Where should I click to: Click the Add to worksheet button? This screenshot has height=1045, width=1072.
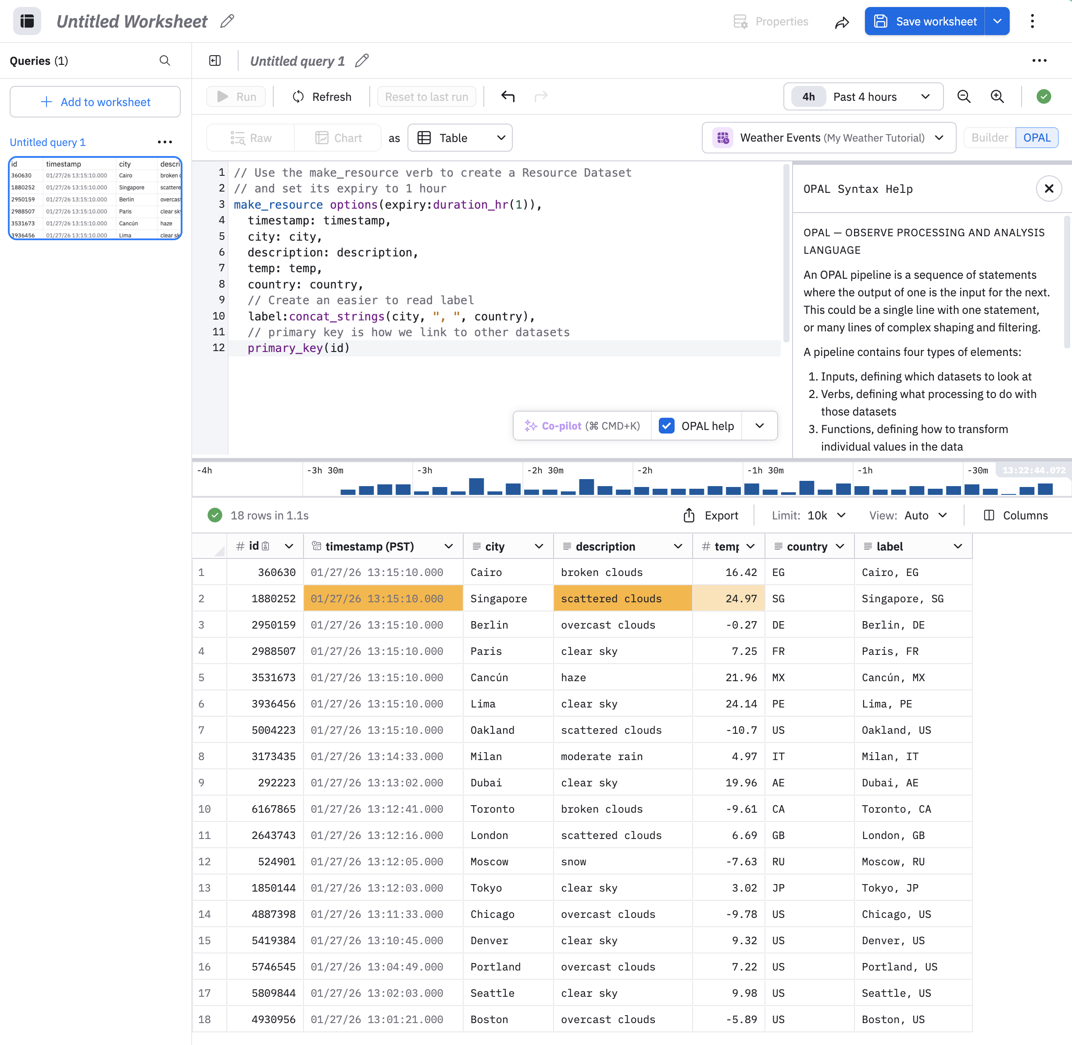[x=95, y=102]
